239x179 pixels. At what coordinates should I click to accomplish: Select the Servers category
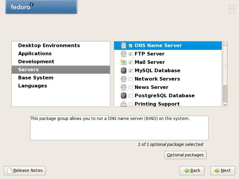61,70
